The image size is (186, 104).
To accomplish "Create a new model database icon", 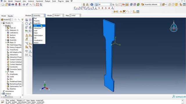I will click(x=3, y=5).
